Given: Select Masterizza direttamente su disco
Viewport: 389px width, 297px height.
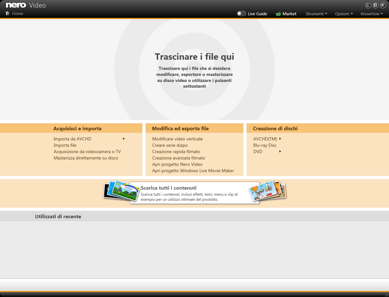Looking at the screenshot, I should [86, 158].
